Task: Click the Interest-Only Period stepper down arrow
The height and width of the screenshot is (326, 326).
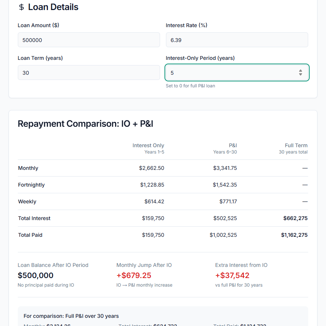Action: click(301, 74)
